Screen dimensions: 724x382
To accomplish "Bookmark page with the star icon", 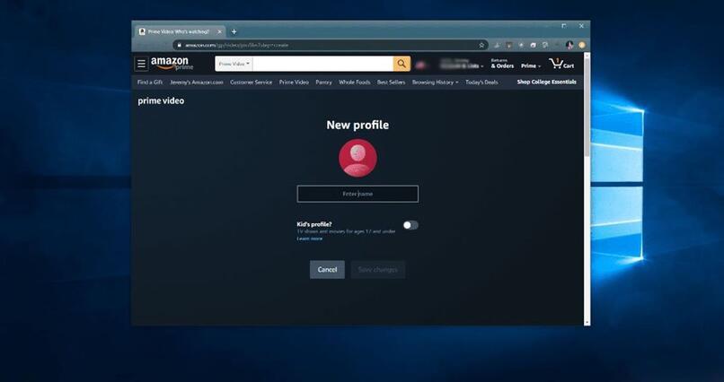I will click(x=481, y=45).
